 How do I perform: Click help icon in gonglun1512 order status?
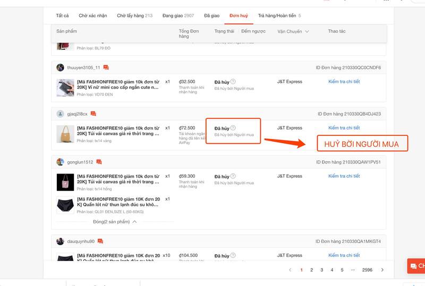233,176
